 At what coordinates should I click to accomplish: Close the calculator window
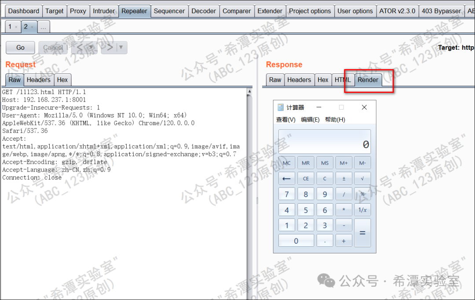(x=365, y=107)
